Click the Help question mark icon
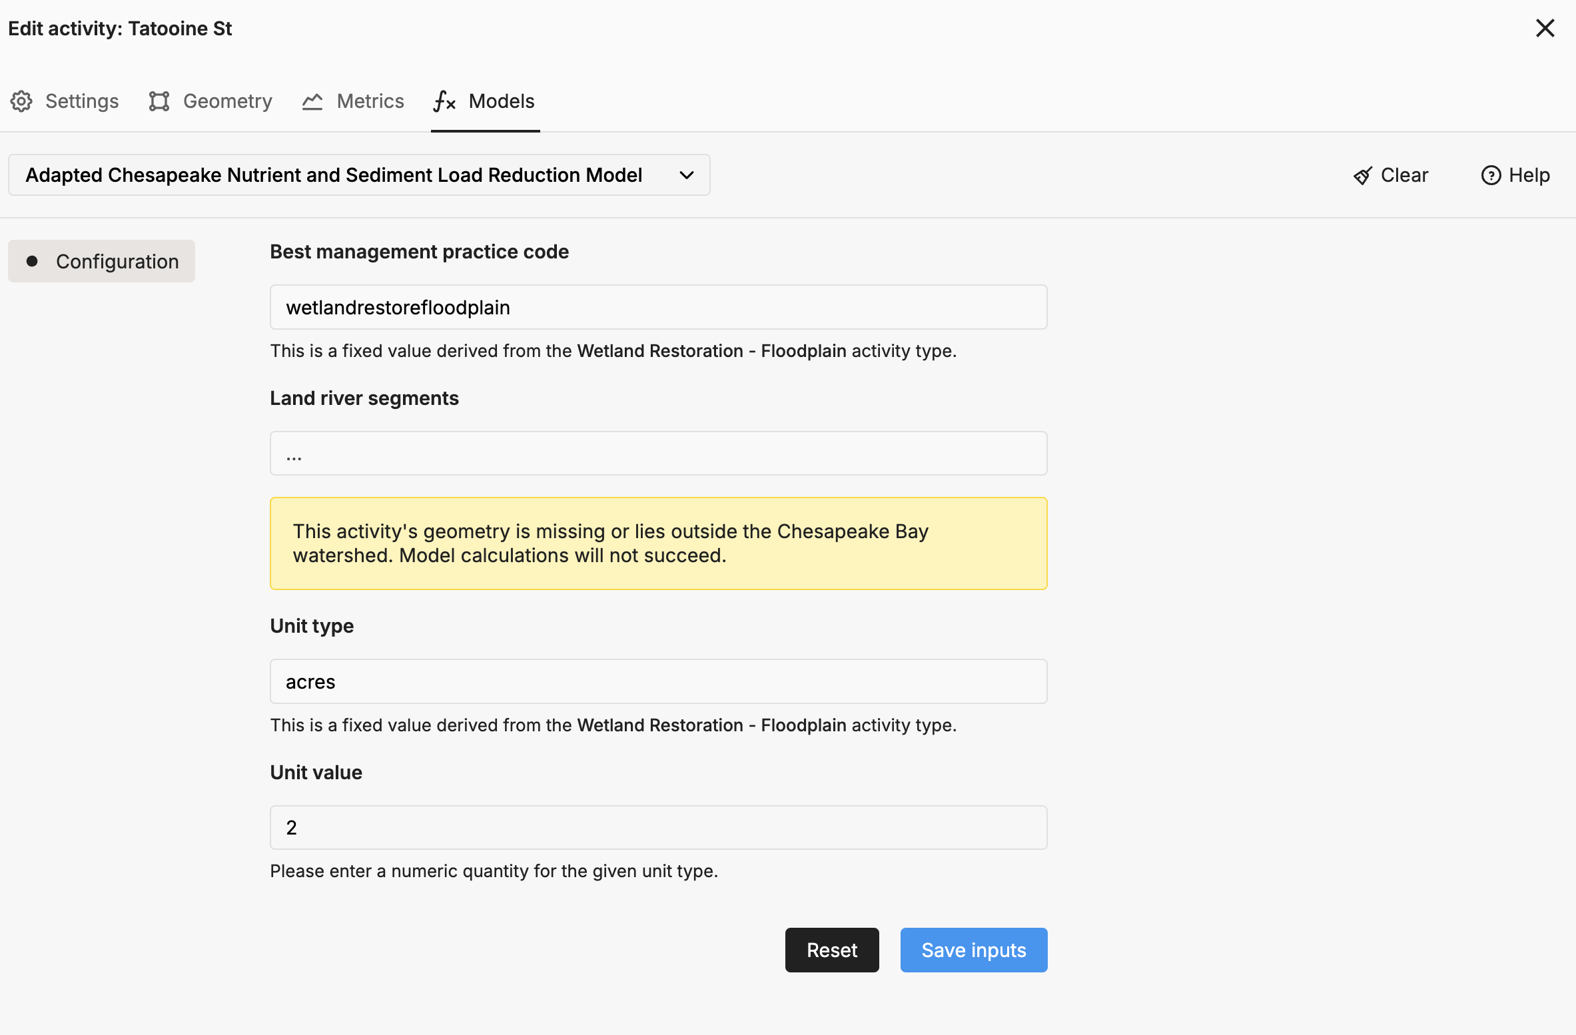 [1491, 175]
